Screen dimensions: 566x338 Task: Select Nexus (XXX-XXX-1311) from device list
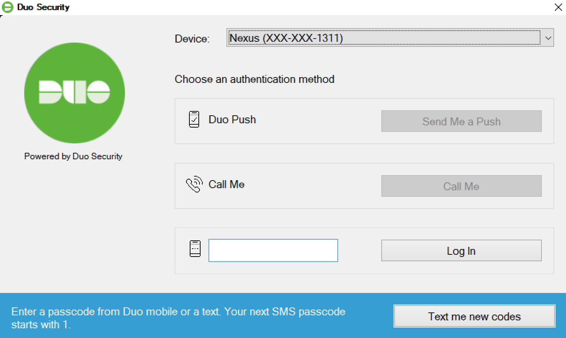(360, 38)
